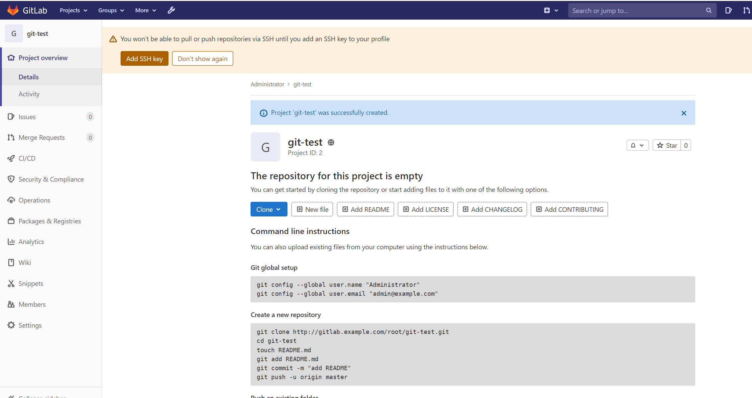
Task: Click the Project overview home icon
Action: 11,58
